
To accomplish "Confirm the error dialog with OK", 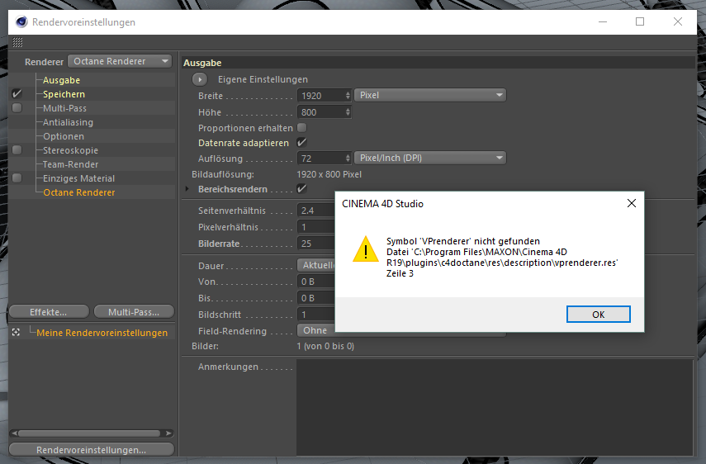I will tap(598, 314).
